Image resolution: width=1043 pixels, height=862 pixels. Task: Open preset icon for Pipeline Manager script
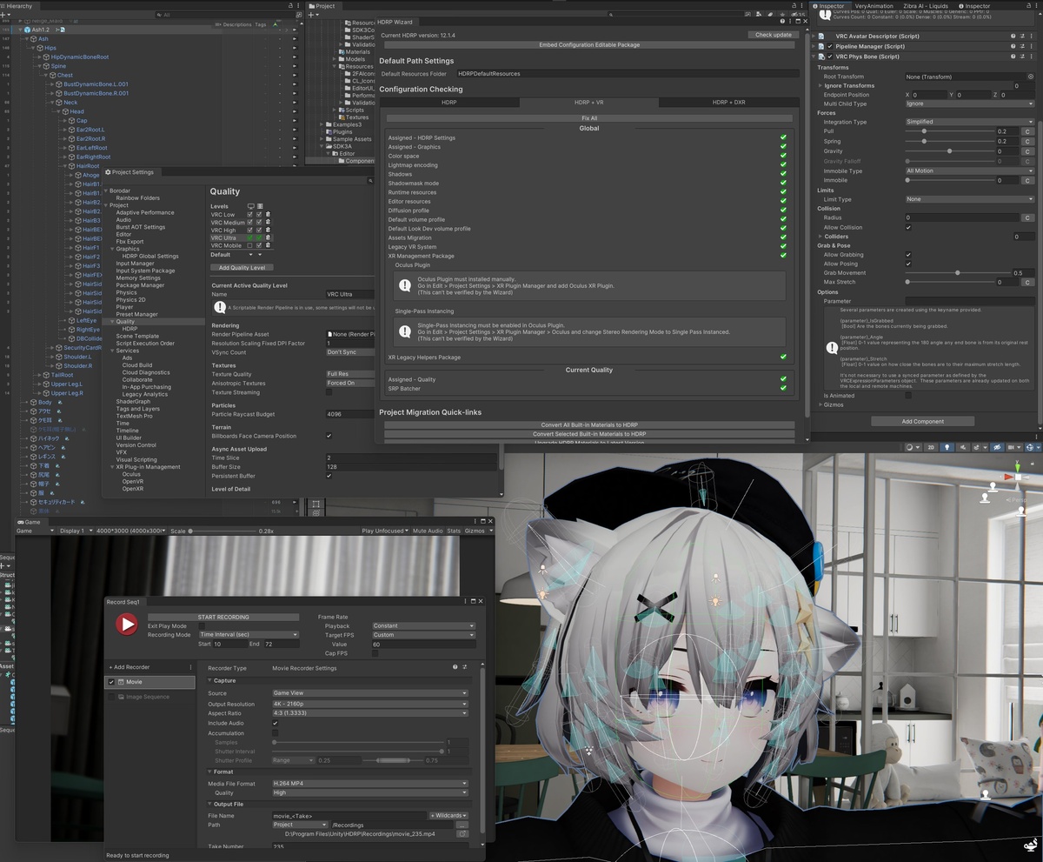tap(1022, 46)
